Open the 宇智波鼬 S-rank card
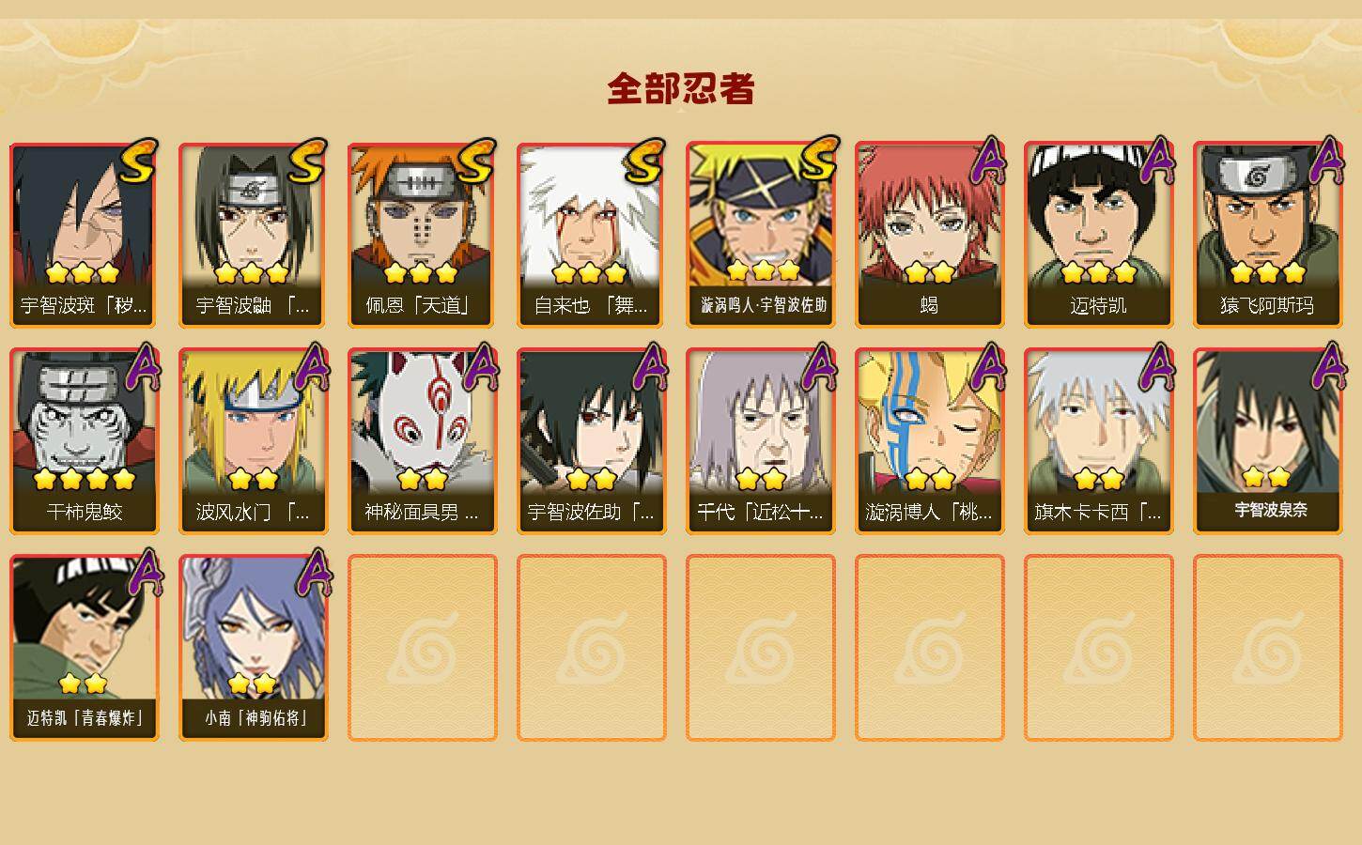 [x=253, y=235]
